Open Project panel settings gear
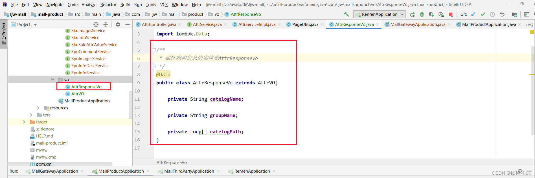The width and height of the screenshot is (535, 178). tap(118, 24)
